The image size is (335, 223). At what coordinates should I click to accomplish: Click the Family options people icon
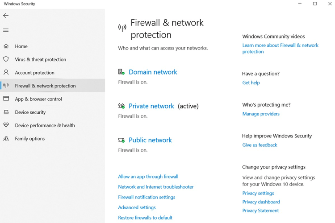(x=6, y=139)
